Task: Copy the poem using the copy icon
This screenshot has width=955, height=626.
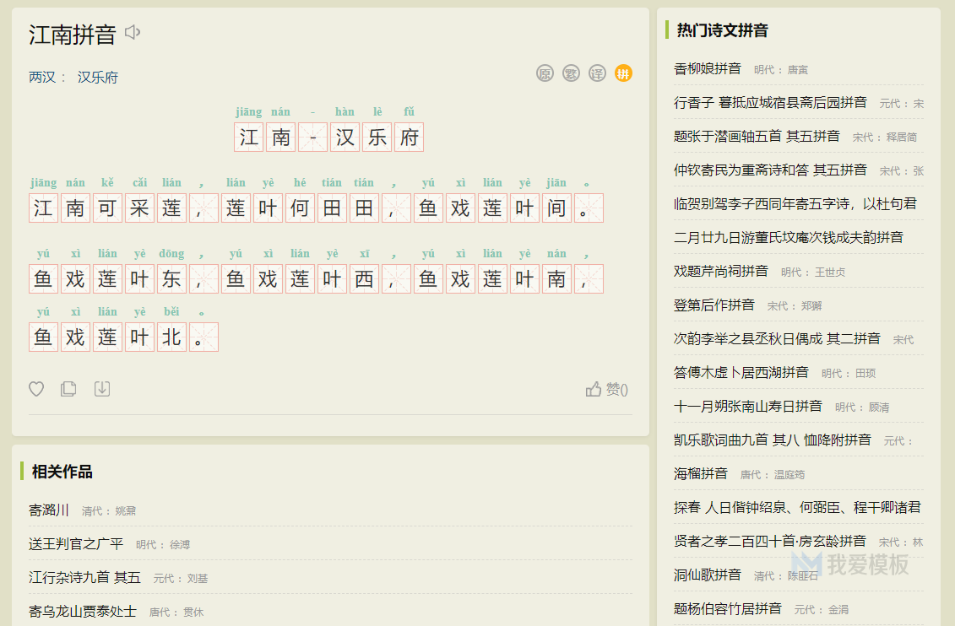Action: [68, 389]
